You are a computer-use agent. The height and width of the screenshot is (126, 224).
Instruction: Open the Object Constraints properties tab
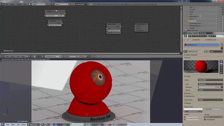(201, 36)
